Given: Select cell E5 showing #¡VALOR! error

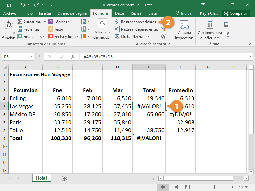Looking at the screenshot, I should (x=149, y=106).
